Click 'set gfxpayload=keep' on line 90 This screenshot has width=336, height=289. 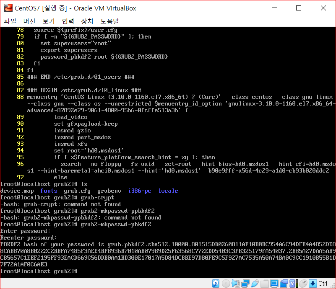click(86, 124)
